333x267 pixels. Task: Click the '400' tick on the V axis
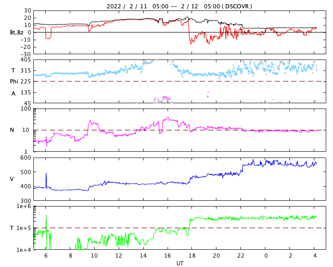point(25,186)
